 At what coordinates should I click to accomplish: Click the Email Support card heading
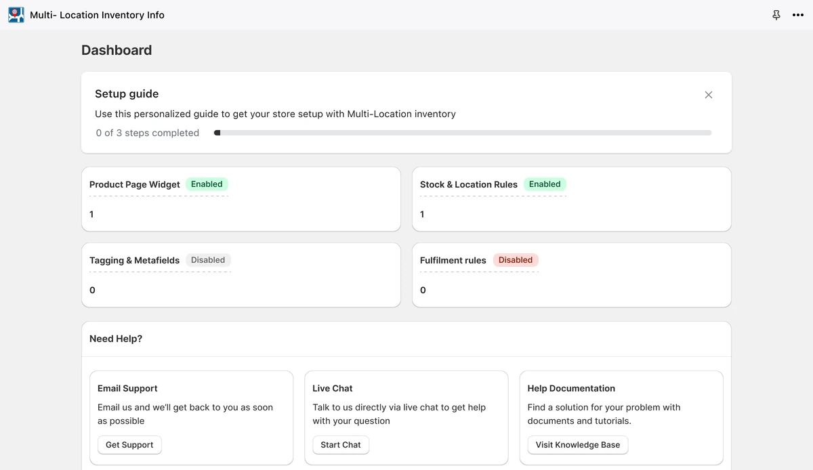[127, 388]
